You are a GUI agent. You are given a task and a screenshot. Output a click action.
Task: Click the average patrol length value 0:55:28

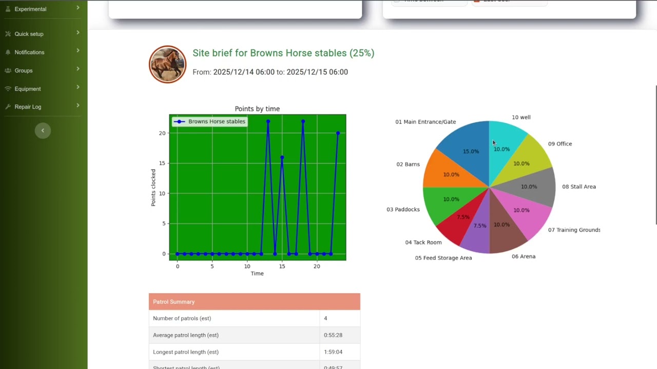click(333, 335)
